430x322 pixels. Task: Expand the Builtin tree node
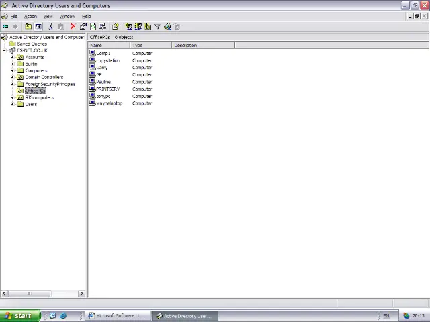tap(12, 64)
